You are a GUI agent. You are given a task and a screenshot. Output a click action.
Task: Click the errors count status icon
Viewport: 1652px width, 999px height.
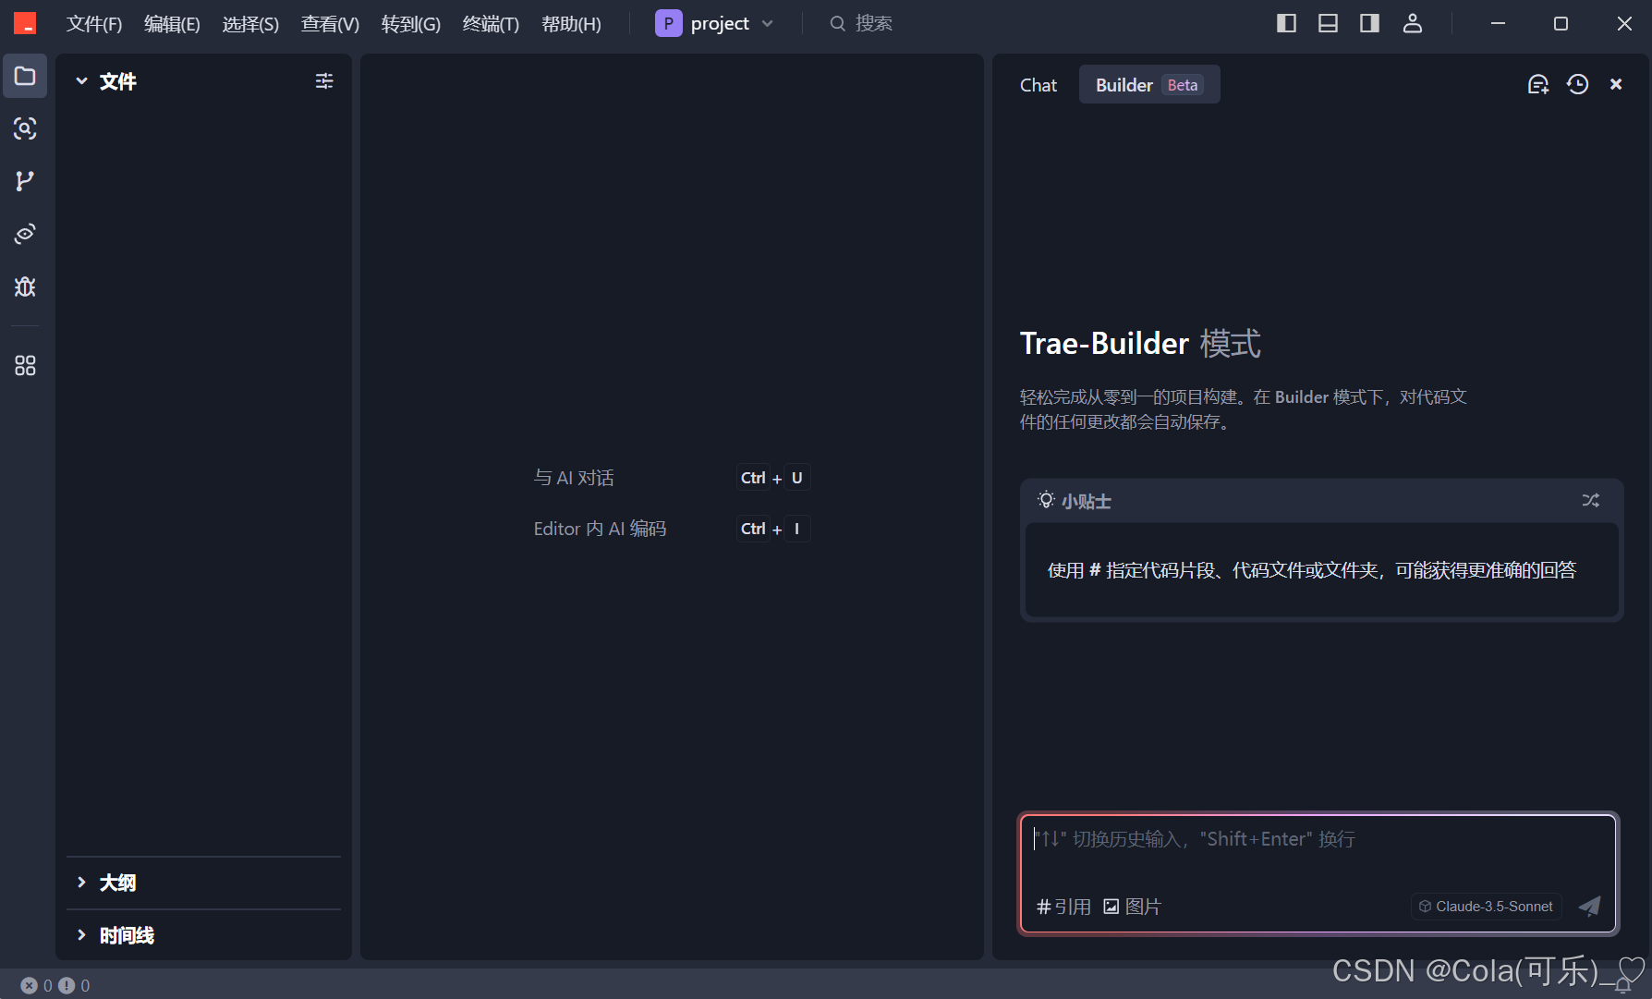(37, 985)
